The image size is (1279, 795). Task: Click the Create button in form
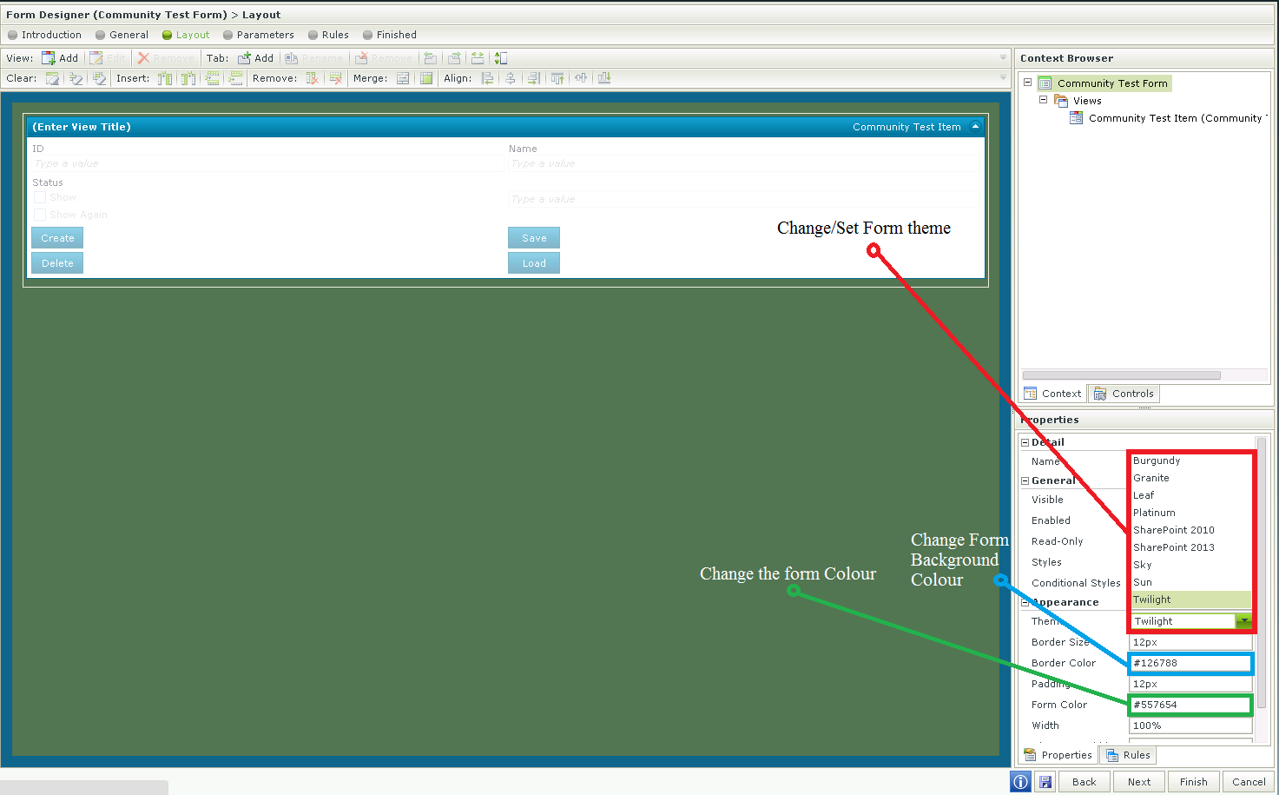coord(57,238)
